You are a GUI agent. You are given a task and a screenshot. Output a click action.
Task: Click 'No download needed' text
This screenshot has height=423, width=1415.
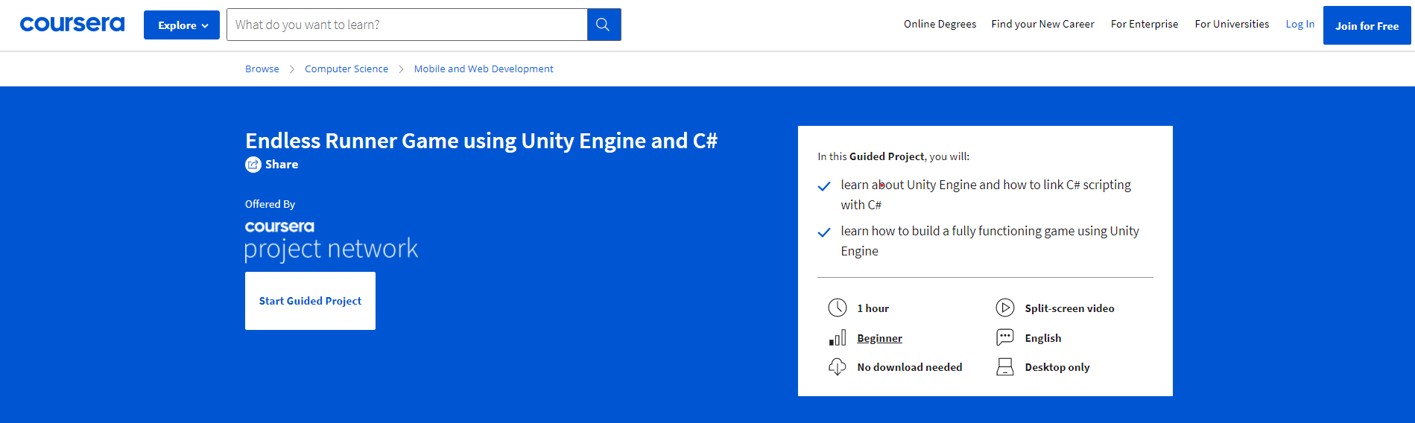[910, 367]
